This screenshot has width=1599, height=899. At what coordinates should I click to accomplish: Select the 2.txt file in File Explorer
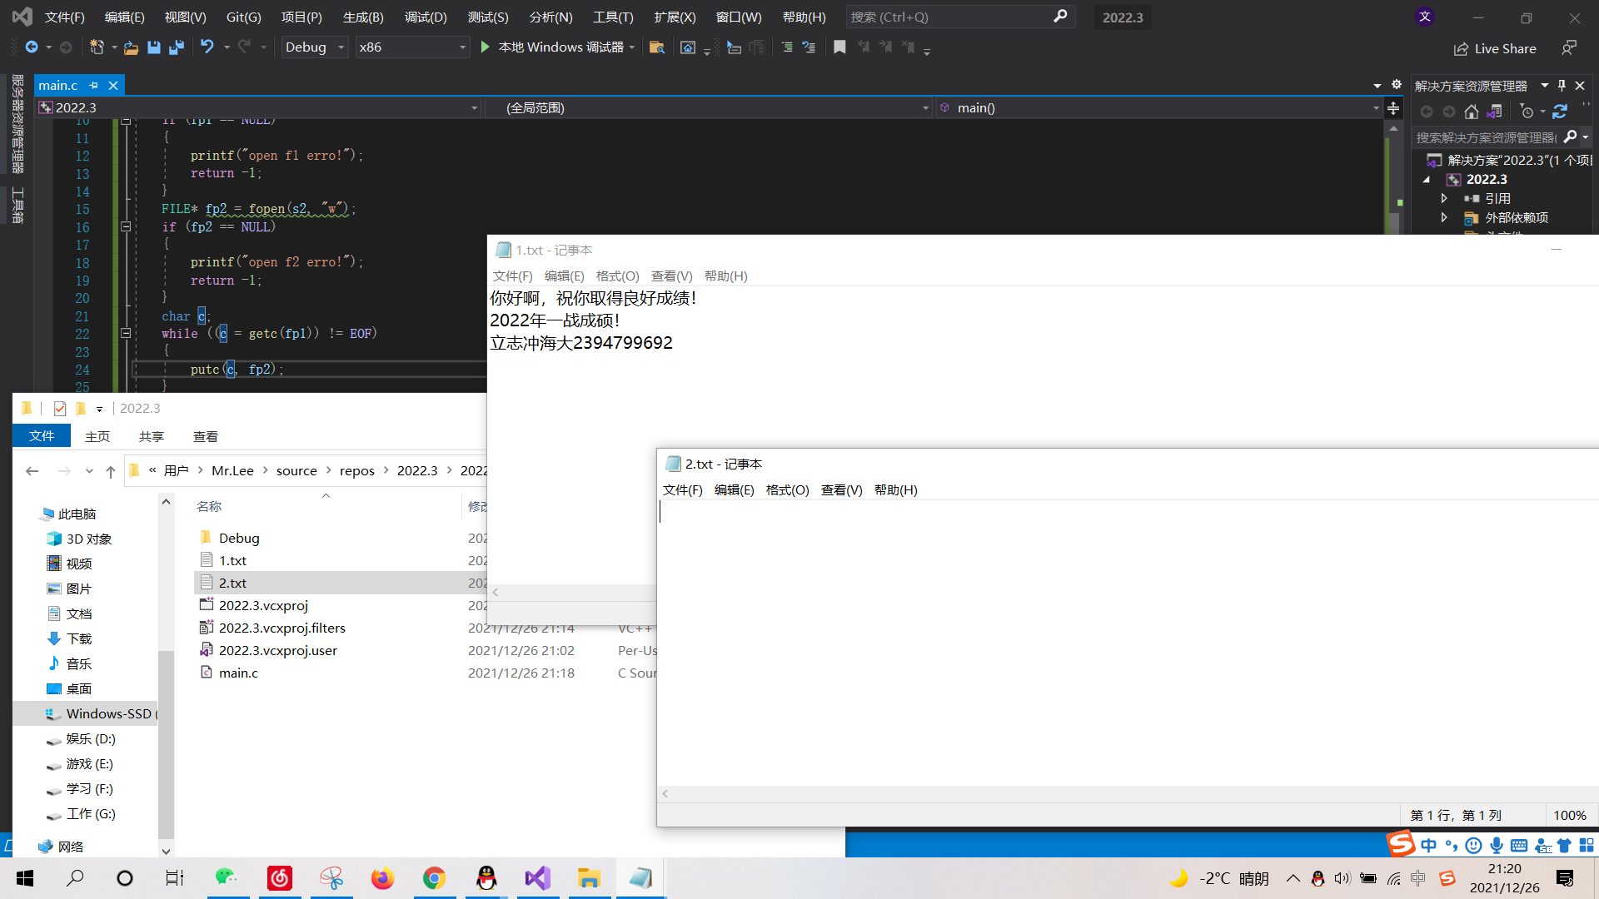232,583
